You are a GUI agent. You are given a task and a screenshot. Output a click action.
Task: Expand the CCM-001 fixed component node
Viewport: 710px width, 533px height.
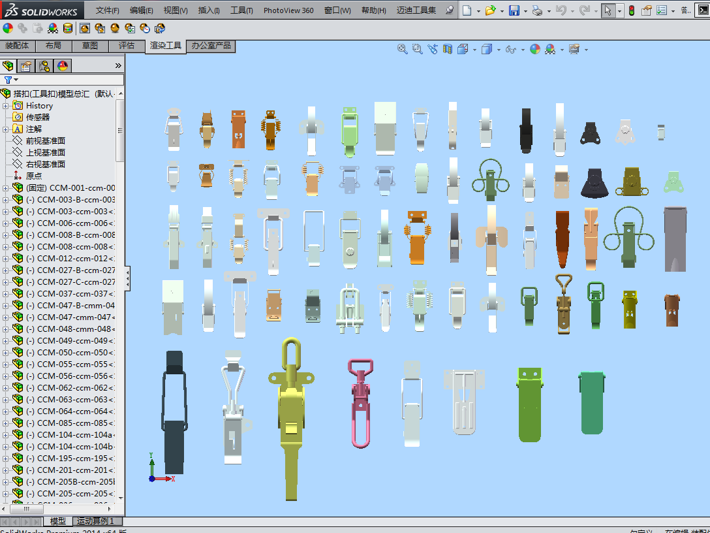[6, 188]
